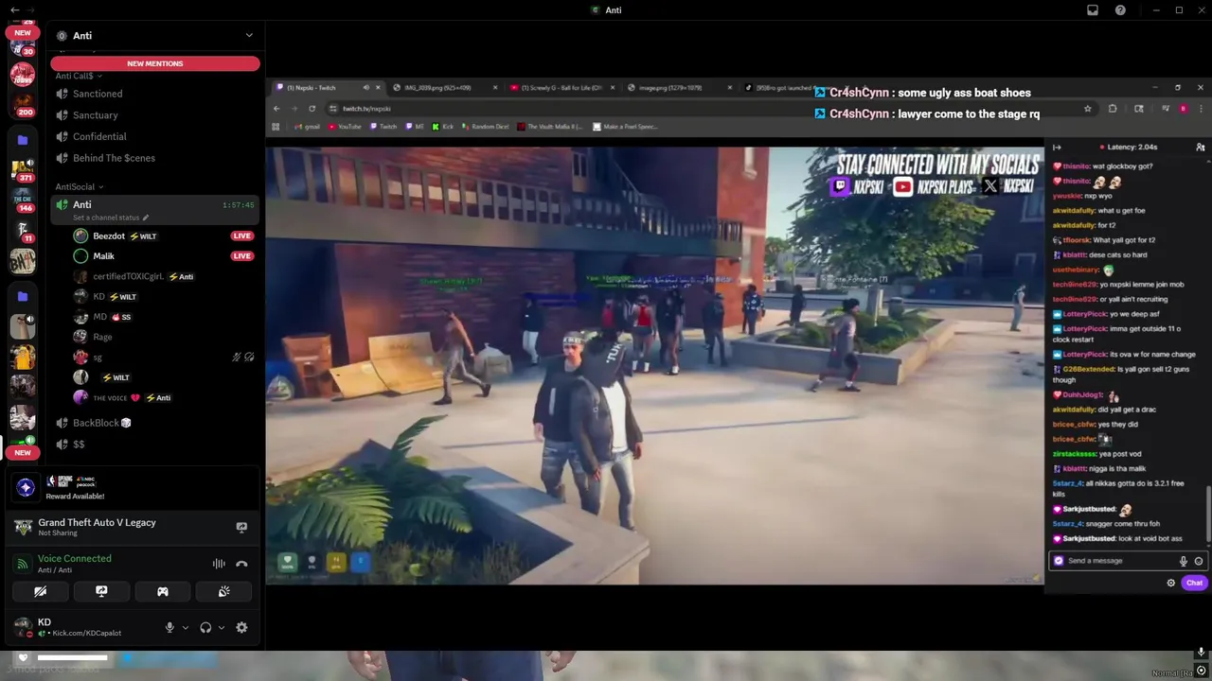
Task: Watch Beezdot's LIVE stream badge
Action: [x=242, y=236]
